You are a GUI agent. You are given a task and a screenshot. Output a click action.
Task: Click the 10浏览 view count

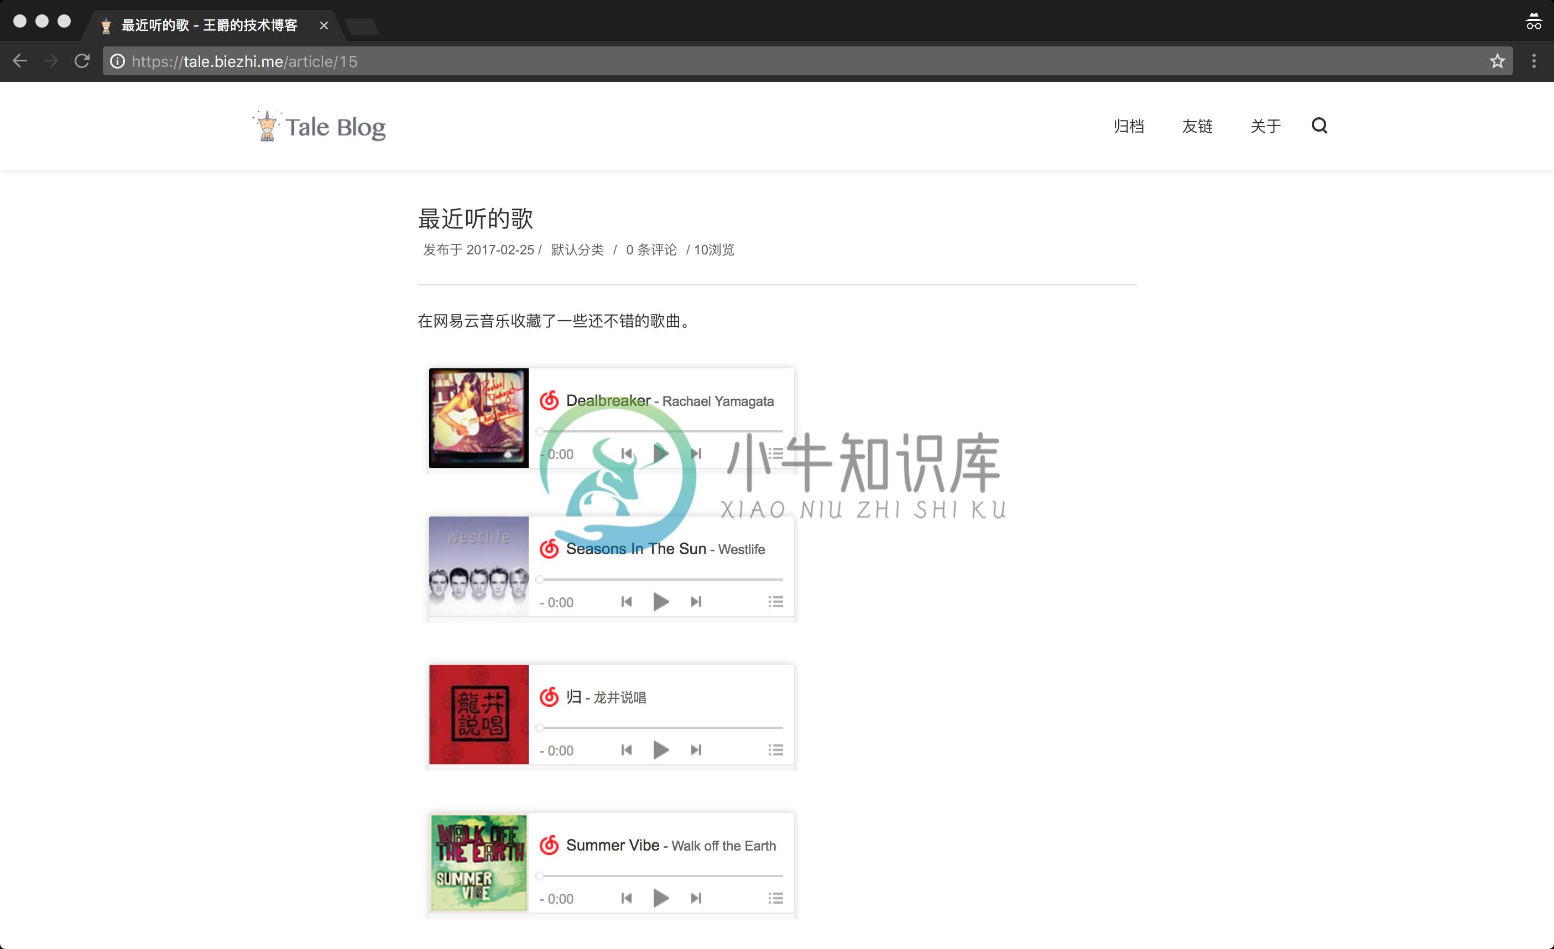point(714,250)
